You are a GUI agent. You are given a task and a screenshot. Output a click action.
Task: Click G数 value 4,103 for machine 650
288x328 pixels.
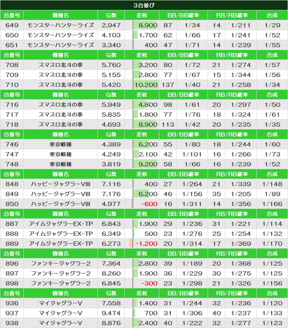(x=111, y=35)
